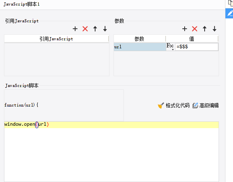Click the JavaScript脚本1 title tab

22,4
